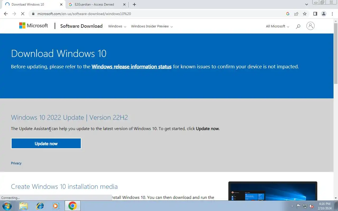Open Windows Media Player from taskbar
The image size is (338, 211).
tap(56, 206)
